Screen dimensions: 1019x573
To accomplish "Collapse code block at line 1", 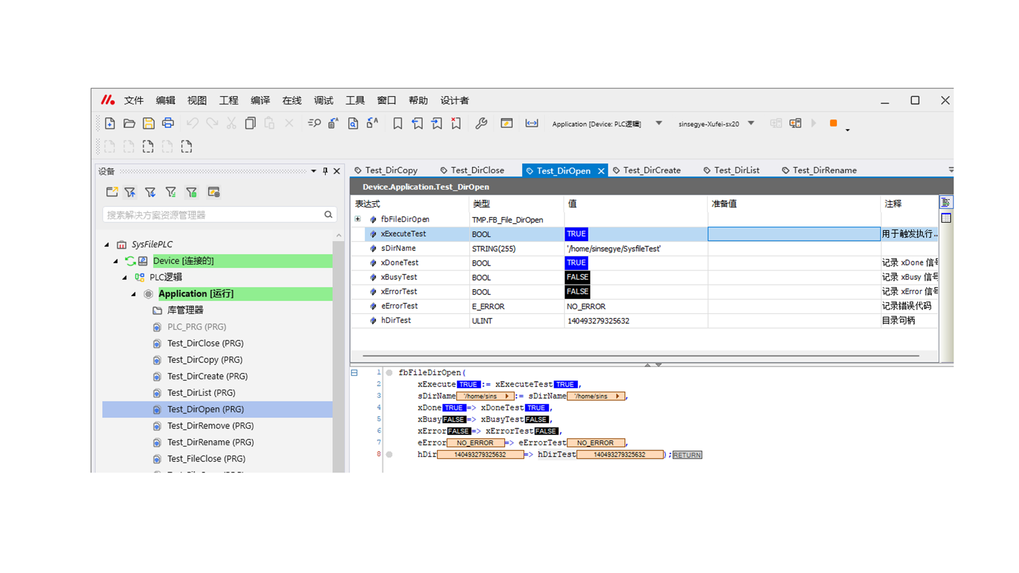I will (354, 372).
